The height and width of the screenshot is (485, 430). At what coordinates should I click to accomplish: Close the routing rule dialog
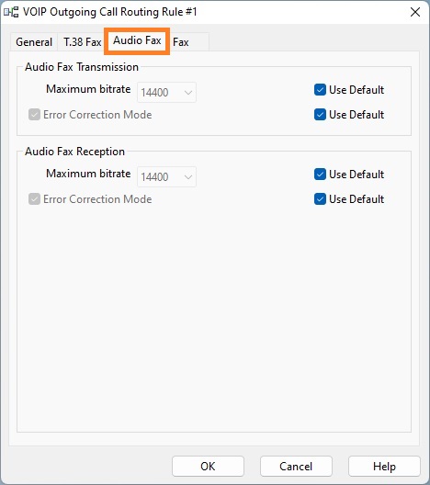415,12
